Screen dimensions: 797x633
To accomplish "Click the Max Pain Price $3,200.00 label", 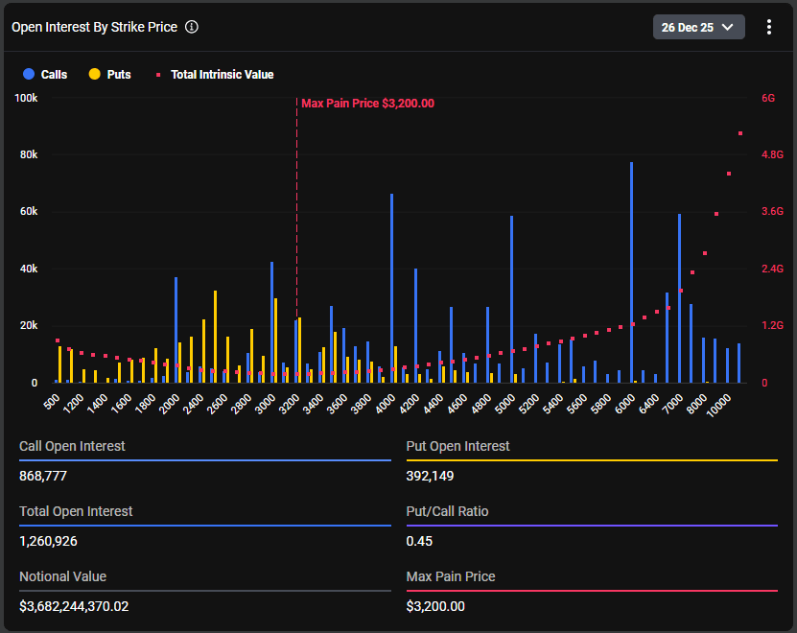I will coord(367,104).
